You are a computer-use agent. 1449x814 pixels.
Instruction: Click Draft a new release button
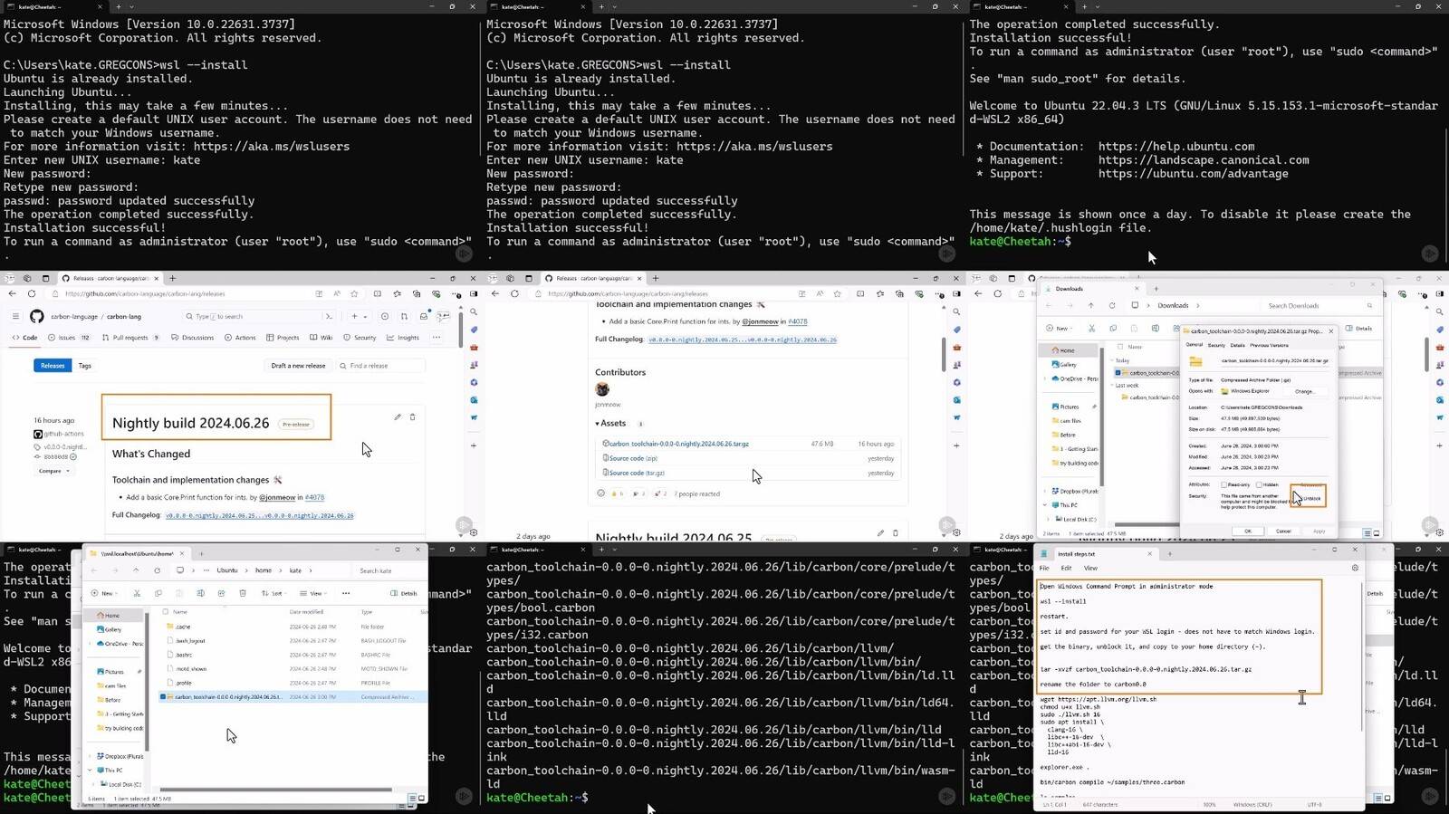pyautogui.click(x=298, y=366)
